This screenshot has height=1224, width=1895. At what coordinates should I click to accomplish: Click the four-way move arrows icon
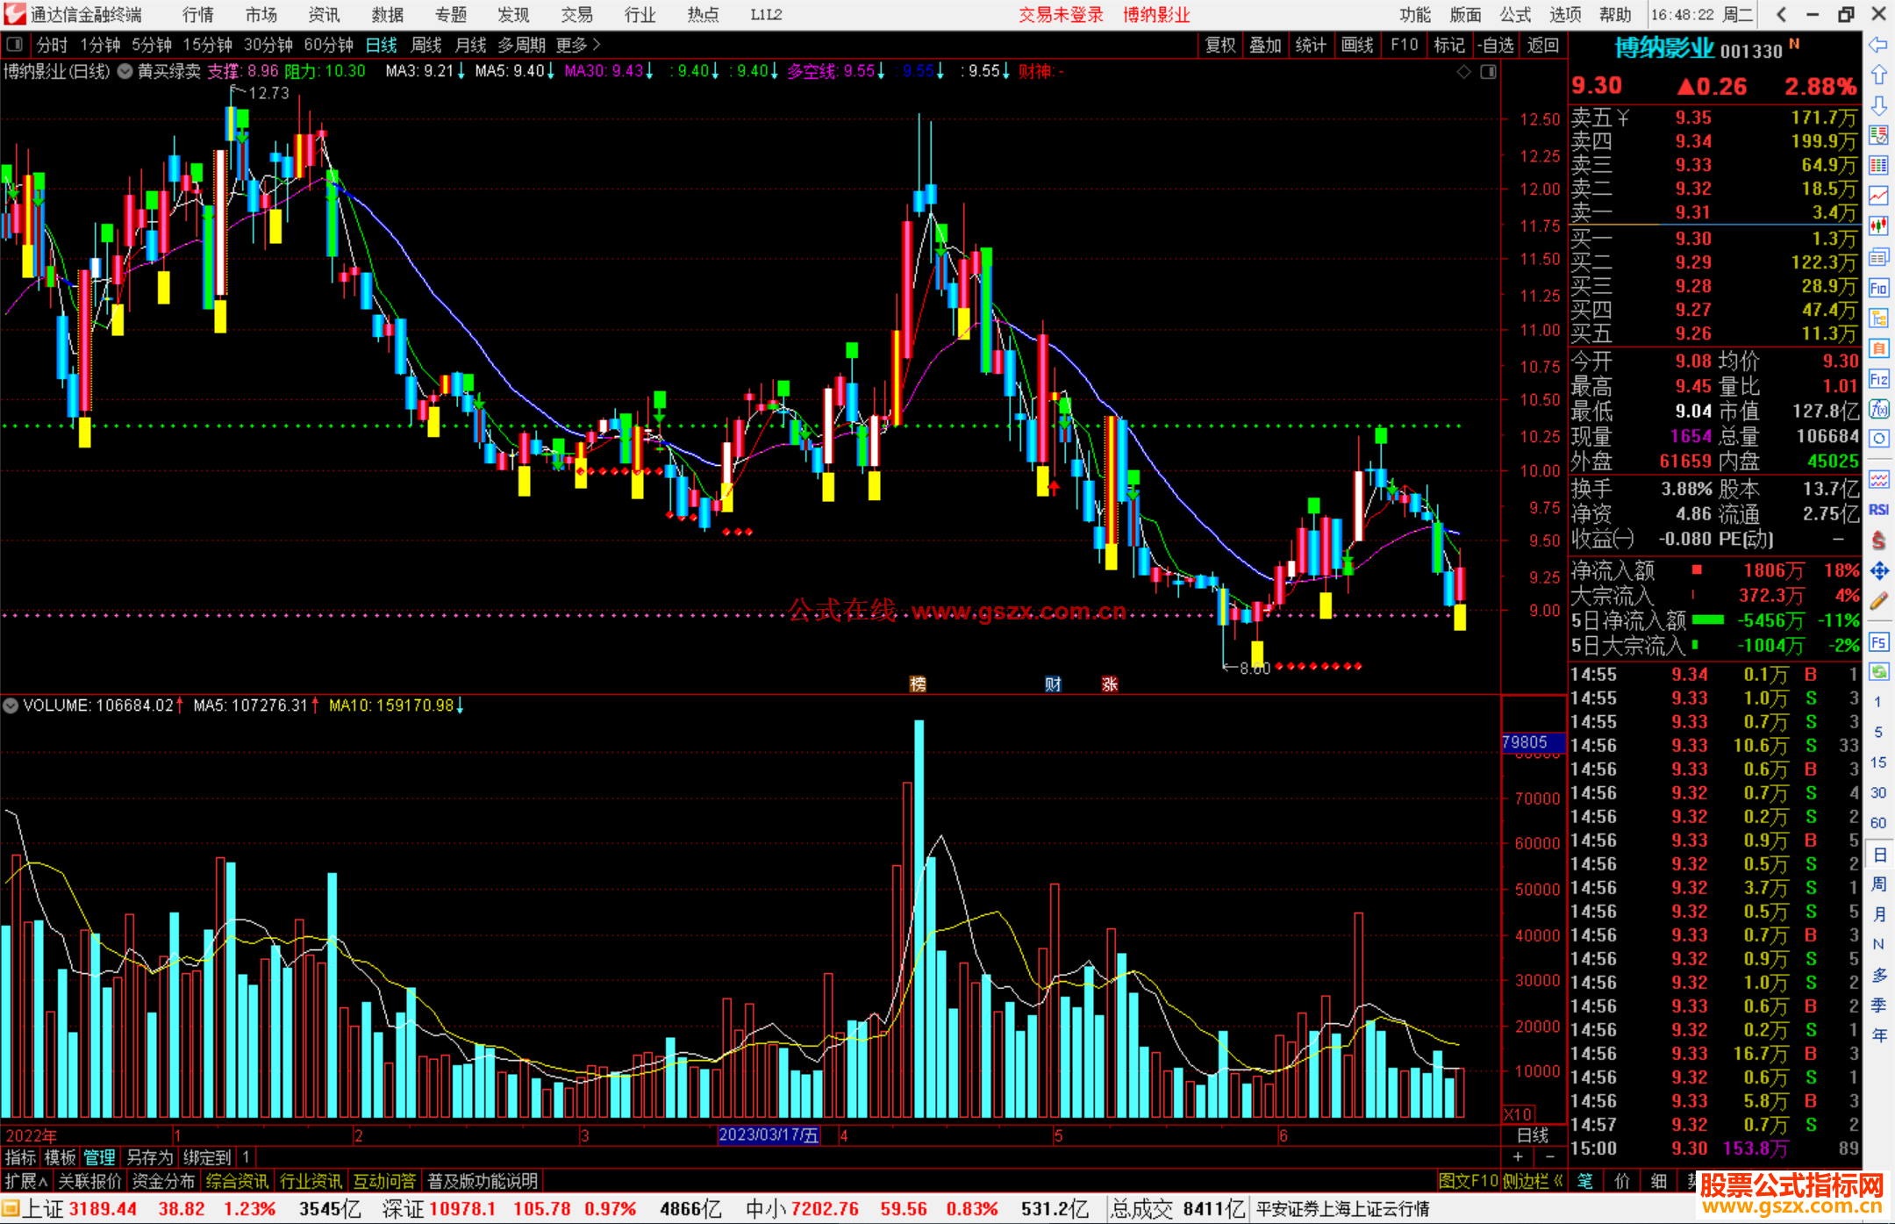1878,571
